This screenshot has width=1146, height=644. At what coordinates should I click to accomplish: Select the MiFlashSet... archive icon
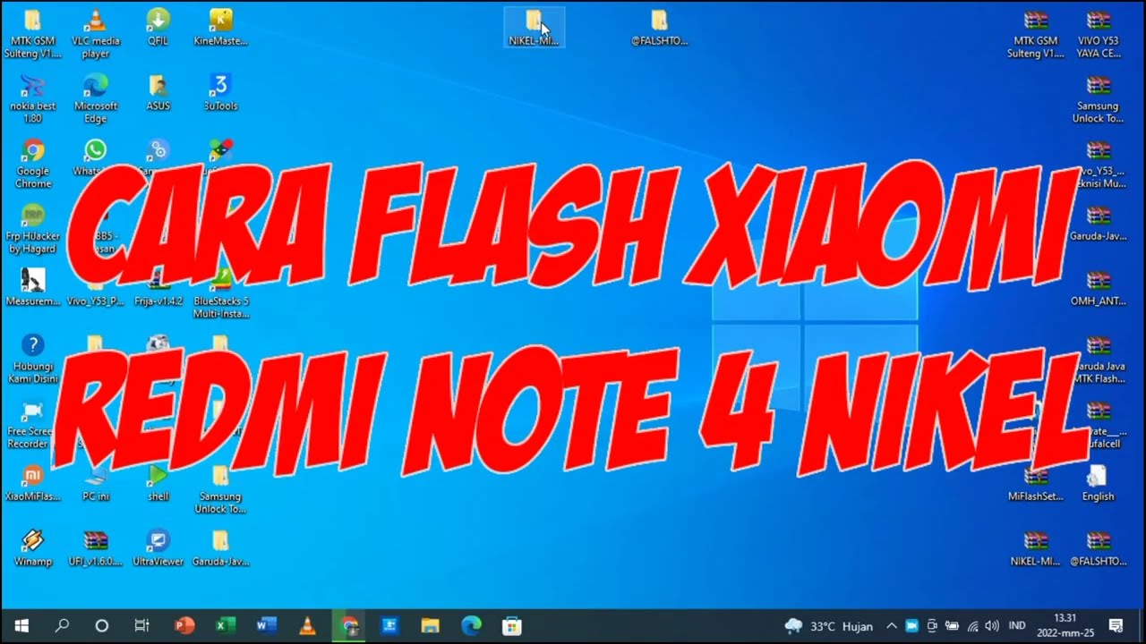click(x=1036, y=484)
